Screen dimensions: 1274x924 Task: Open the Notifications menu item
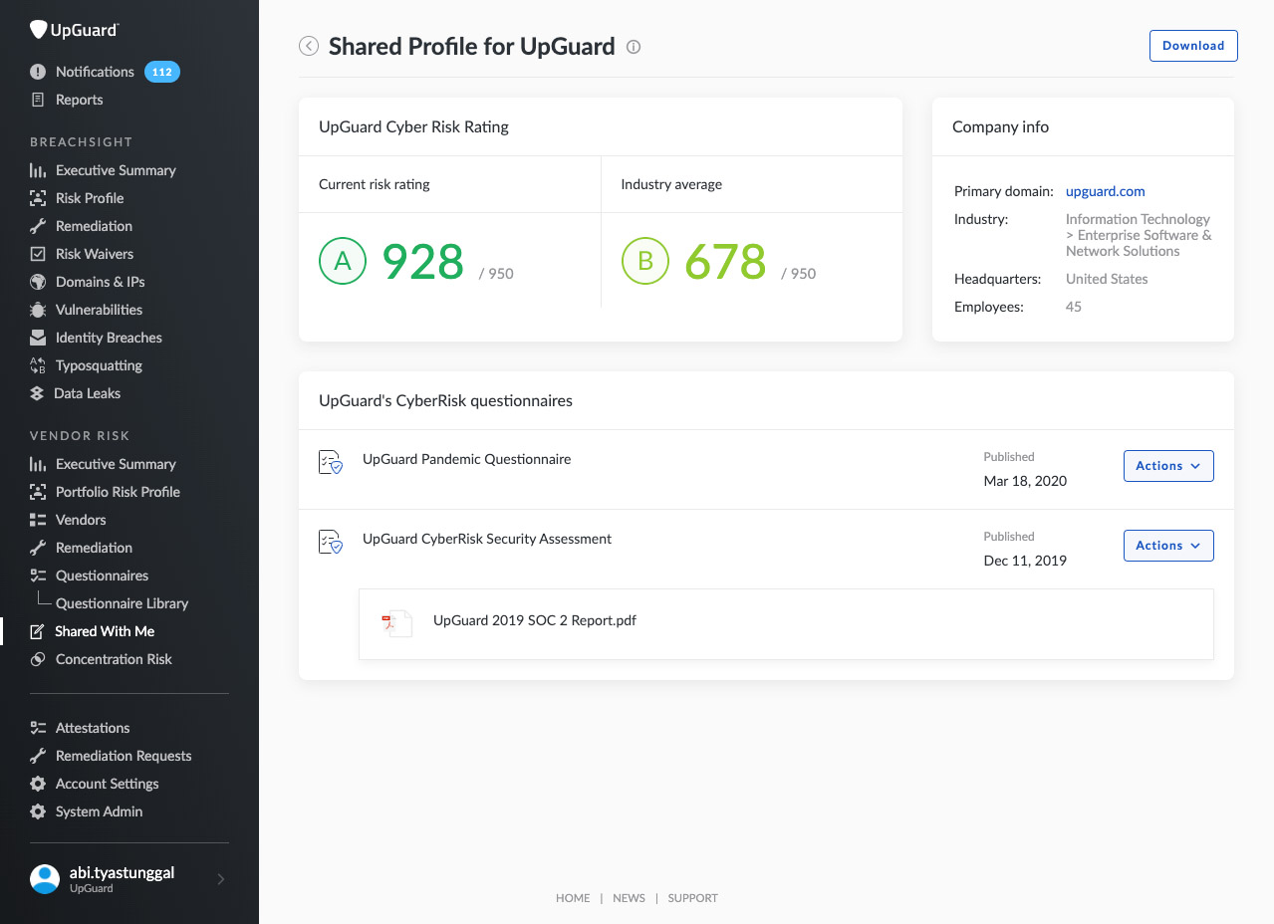coord(95,72)
